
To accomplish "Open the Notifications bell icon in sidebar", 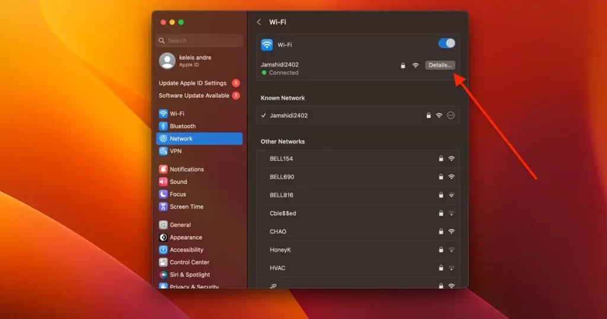I will [x=164, y=169].
